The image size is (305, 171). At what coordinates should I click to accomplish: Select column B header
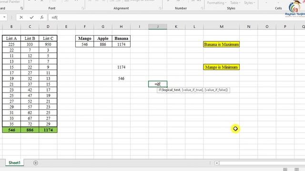click(11, 27)
